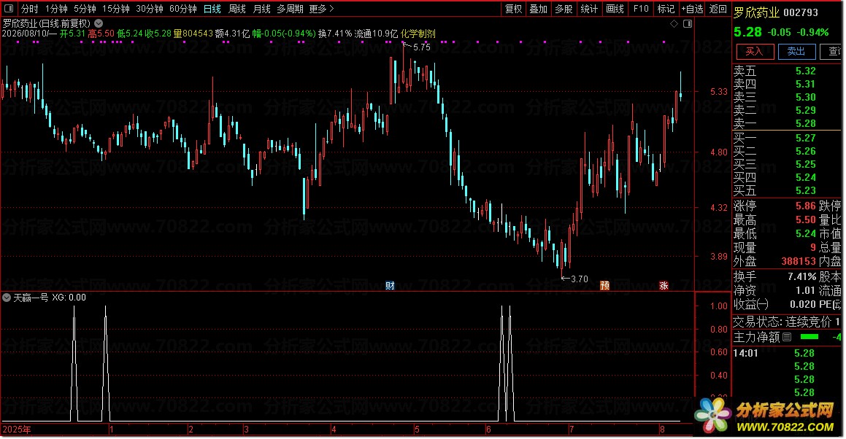Switch to the 分时 view
The height and width of the screenshot is (439, 846).
tap(30, 9)
